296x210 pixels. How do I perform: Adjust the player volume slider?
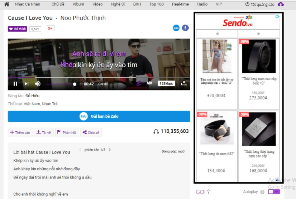[x=61, y=84]
